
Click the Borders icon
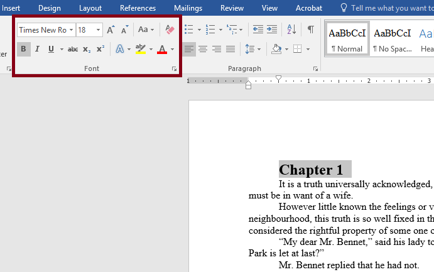pyautogui.click(x=298, y=49)
